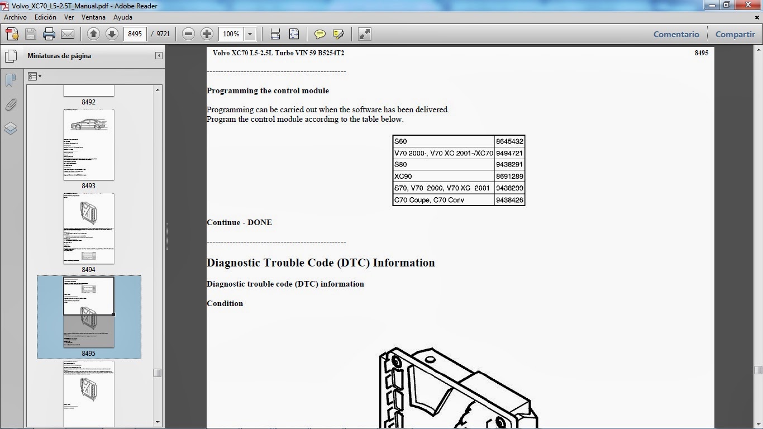Add a sticky note comment
The height and width of the screenshot is (429, 763).
click(319, 34)
